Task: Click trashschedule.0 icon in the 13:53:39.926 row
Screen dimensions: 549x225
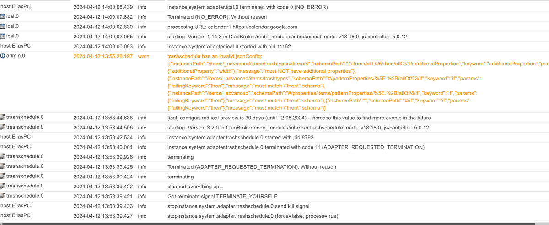Action: point(3,157)
